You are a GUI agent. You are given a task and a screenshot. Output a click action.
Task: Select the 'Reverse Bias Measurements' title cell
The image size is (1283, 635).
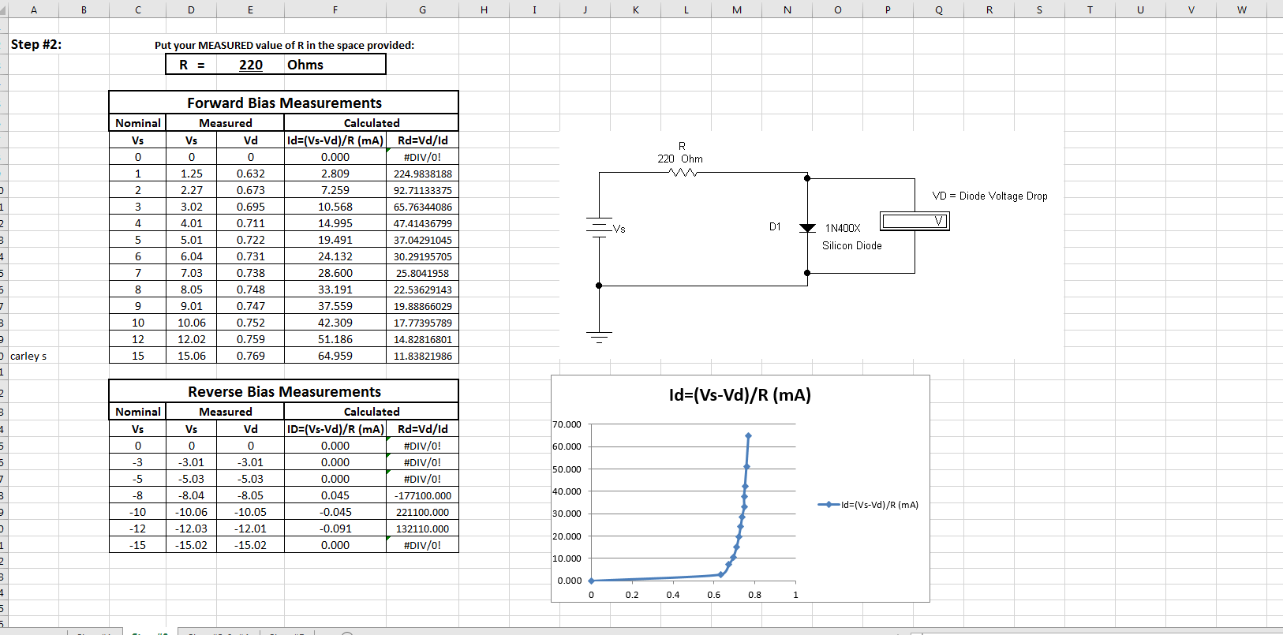[284, 391]
